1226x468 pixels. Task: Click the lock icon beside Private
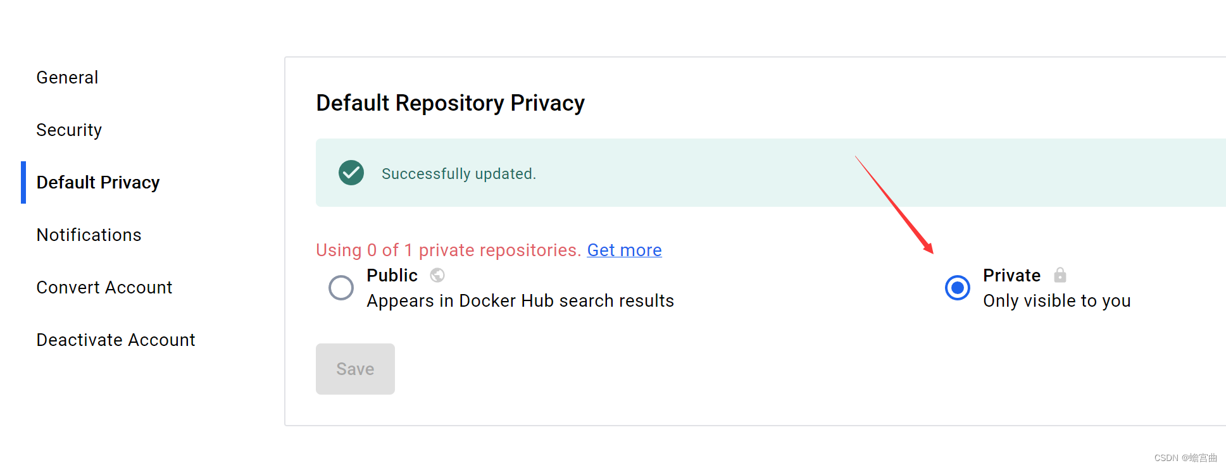1060,274
